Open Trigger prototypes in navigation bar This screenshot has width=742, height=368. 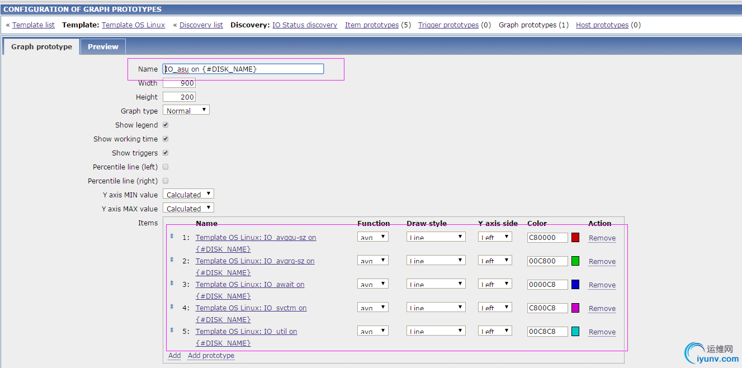(x=448, y=25)
